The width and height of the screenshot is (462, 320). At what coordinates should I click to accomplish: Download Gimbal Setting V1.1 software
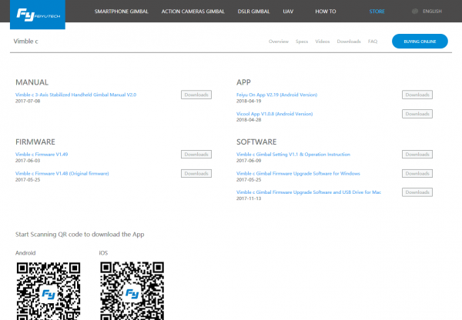tap(417, 155)
